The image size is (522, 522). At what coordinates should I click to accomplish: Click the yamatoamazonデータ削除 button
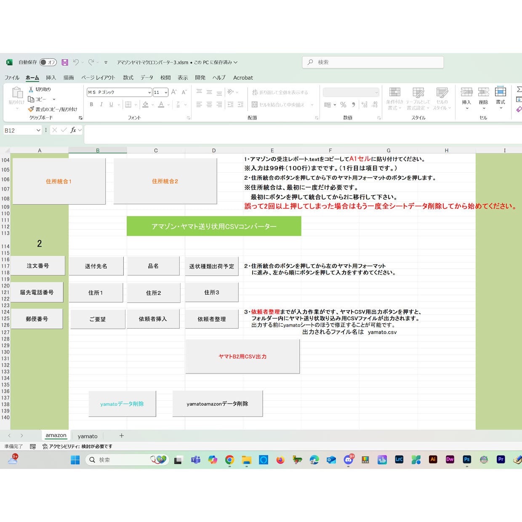(x=218, y=404)
